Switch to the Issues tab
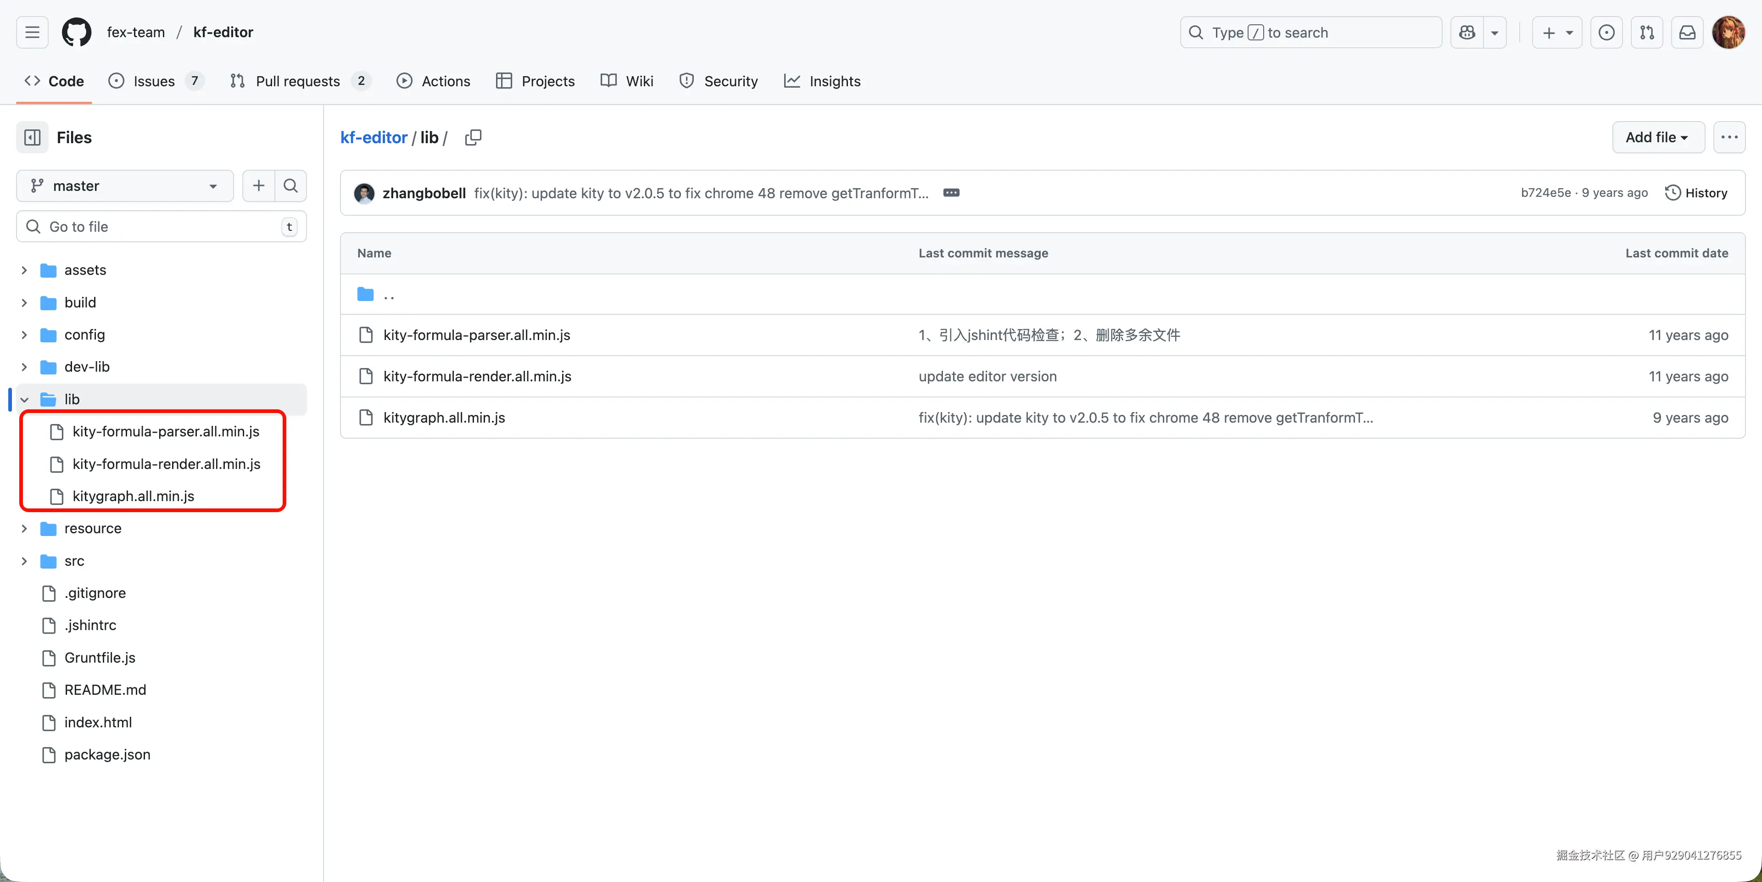This screenshot has height=882, width=1762. [155, 81]
